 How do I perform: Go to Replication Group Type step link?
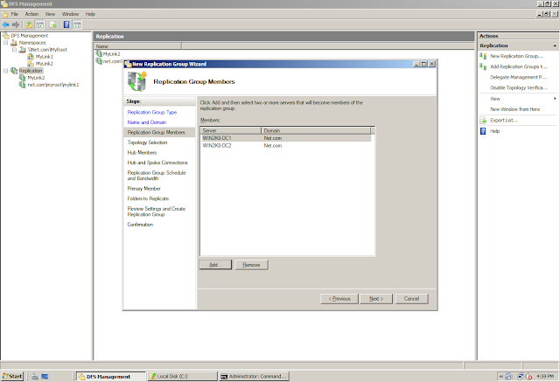coord(152,112)
